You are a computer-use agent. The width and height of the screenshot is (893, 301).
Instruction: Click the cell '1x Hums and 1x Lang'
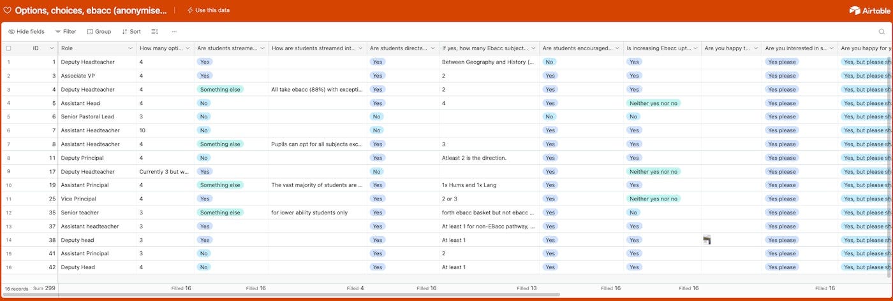coord(489,185)
